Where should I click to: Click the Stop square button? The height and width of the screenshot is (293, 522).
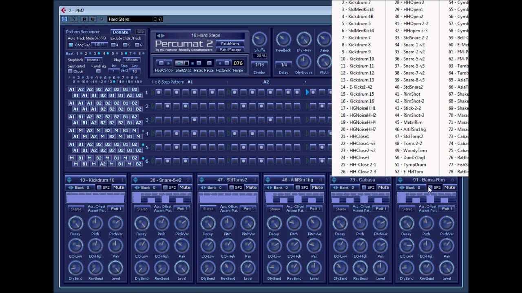(x=186, y=63)
